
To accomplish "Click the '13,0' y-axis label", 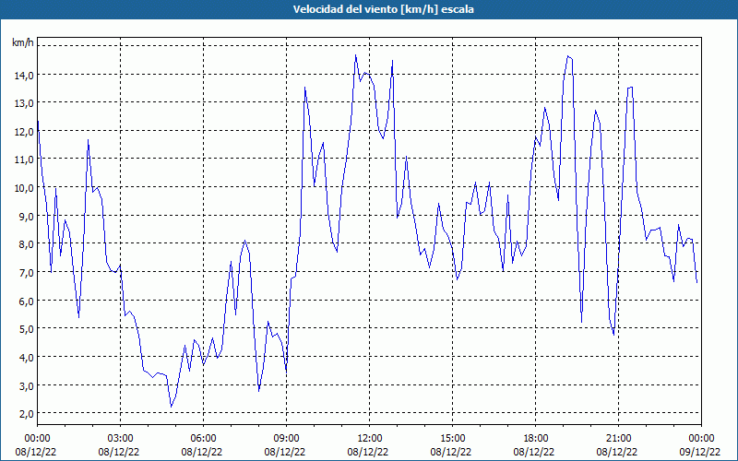I will pyautogui.click(x=24, y=103).
